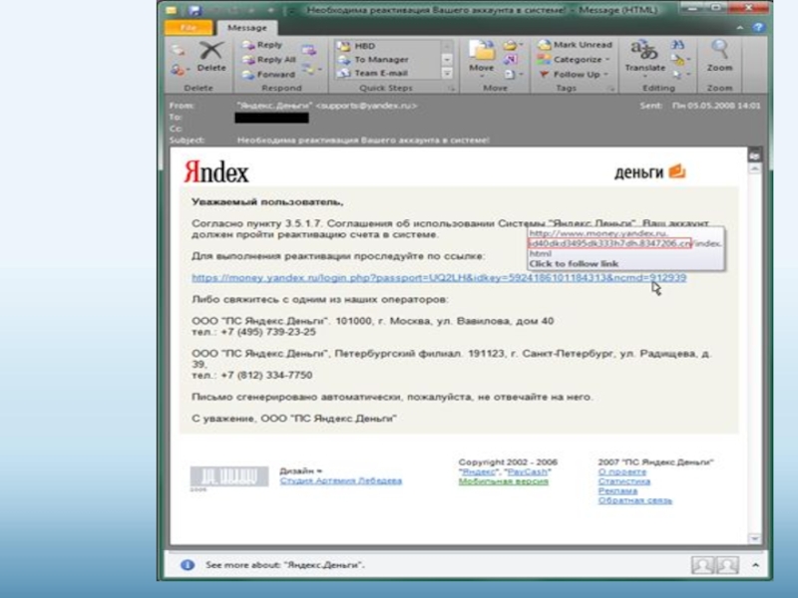Click Reply All
This screenshot has height=598, width=798.
point(268,60)
